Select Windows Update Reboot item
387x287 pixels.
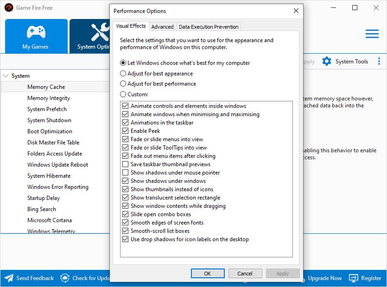(x=57, y=165)
